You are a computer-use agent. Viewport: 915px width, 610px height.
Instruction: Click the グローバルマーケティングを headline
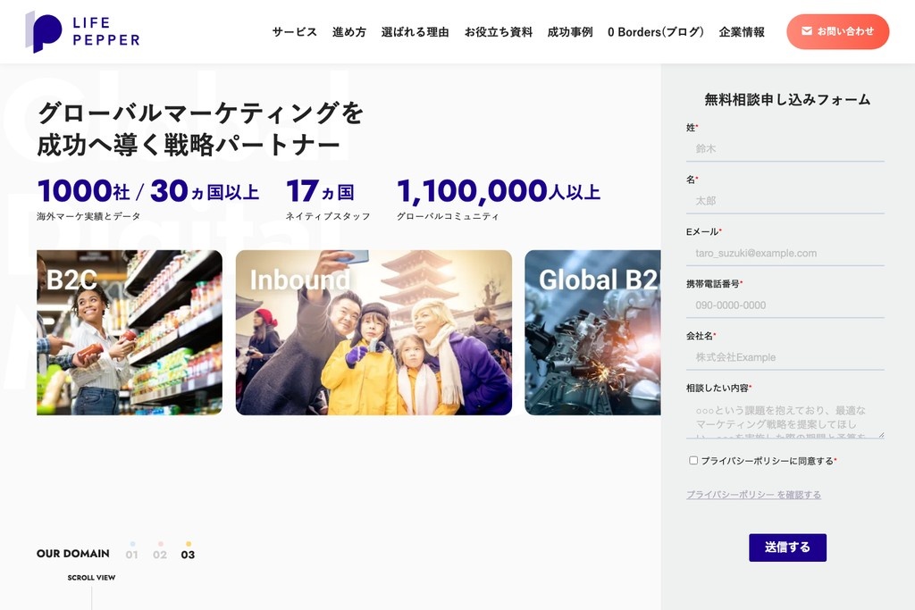pos(201,113)
